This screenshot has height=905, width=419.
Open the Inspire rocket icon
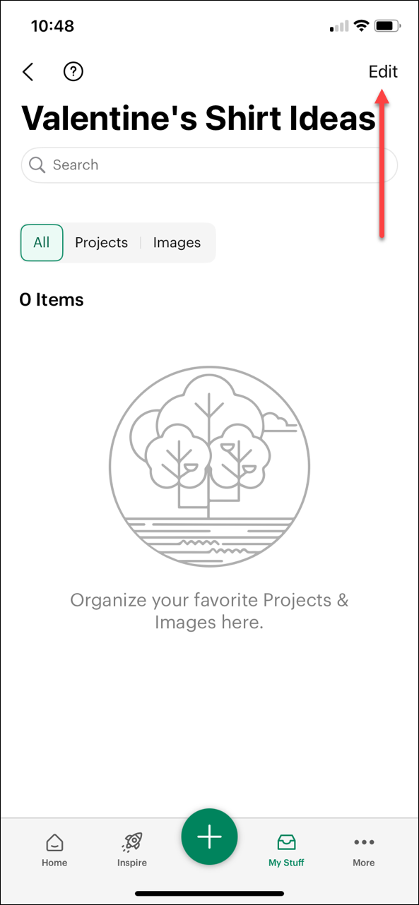click(131, 842)
